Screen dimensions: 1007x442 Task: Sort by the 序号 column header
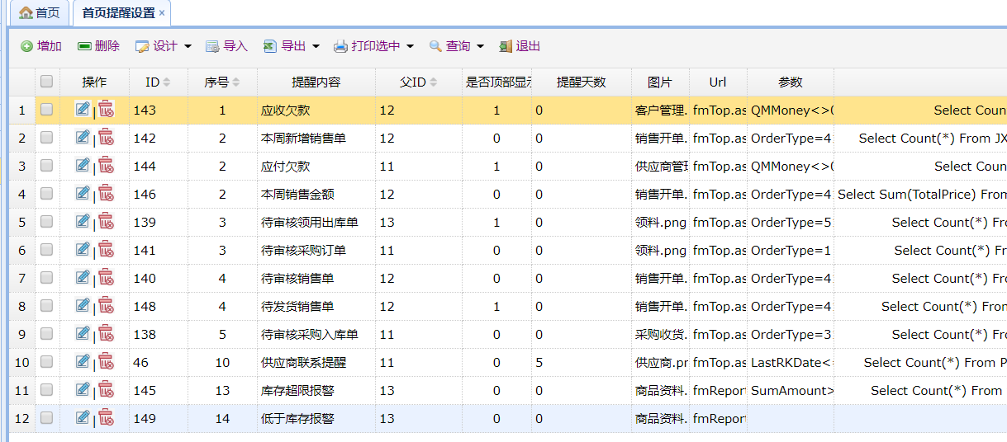(222, 82)
